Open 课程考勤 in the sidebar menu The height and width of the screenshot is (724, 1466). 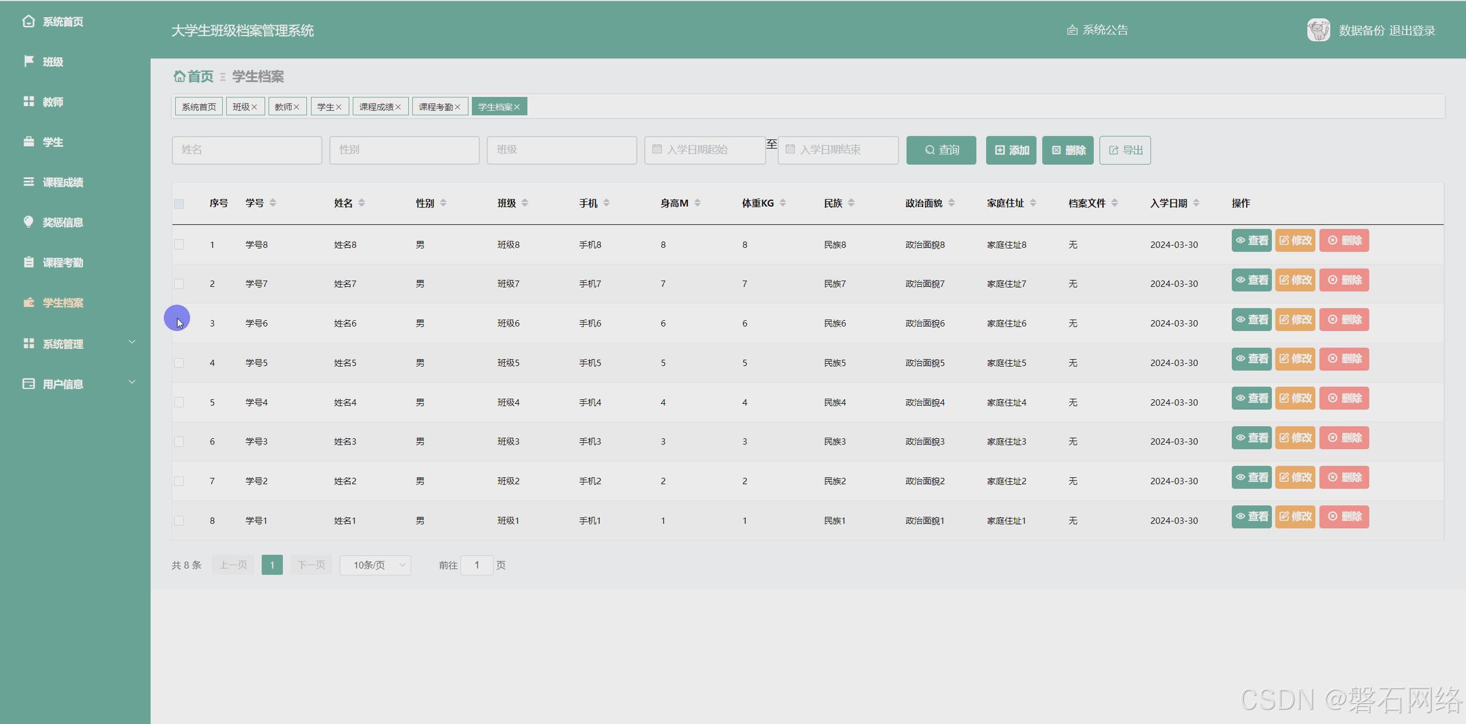click(62, 262)
